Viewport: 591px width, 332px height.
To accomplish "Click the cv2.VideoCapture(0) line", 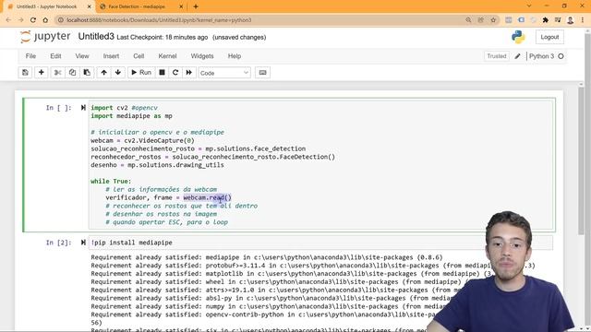I will pyautogui.click(x=142, y=140).
